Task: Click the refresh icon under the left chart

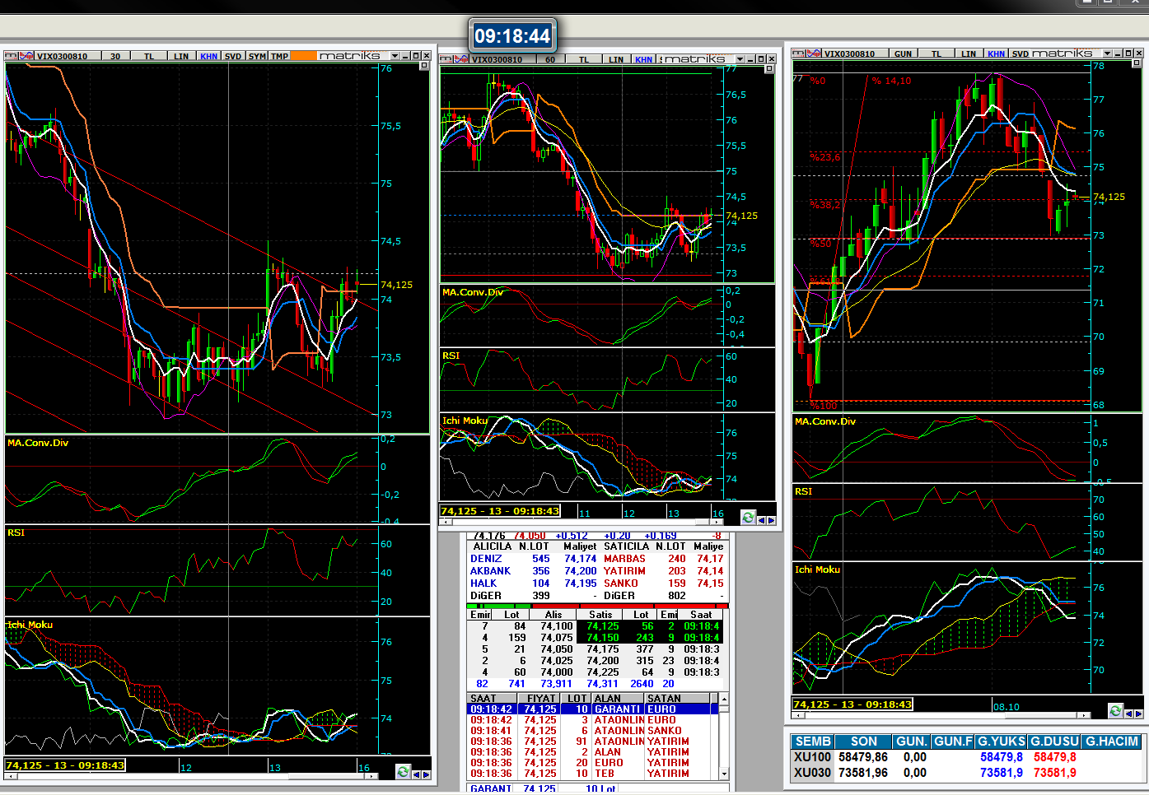Action: (402, 771)
